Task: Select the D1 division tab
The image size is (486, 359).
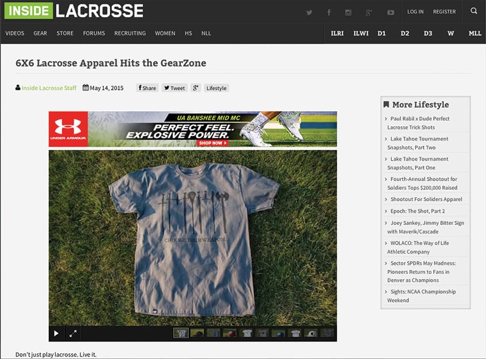Action: click(x=382, y=33)
